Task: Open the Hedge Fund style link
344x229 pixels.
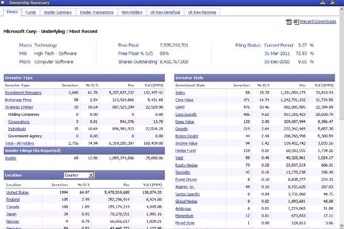Action: 185,150
